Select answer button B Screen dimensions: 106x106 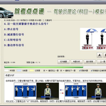tap(105, 55)
